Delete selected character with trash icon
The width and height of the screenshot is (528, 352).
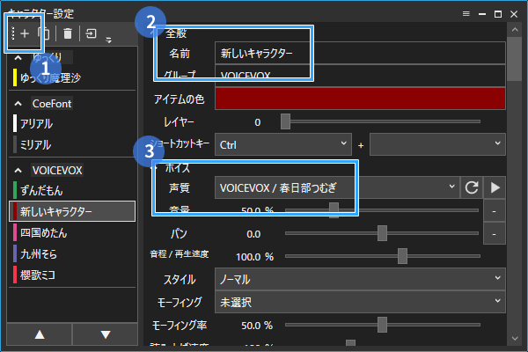tap(68, 33)
